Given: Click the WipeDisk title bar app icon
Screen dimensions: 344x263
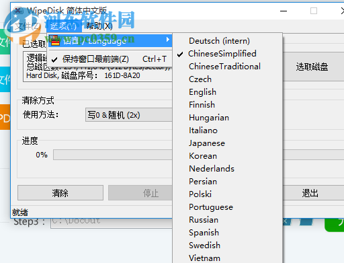Looking at the screenshot, I should 18,11.
